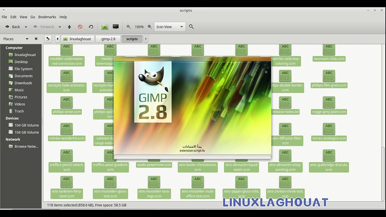Open the Icon View mode dropdown
This screenshot has height=217, width=386.
click(x=170, y=27)
